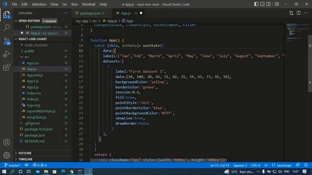The image size is (312, 175).
Task: Toggle the secondary side bar layout icon
Action: point(268,4)
